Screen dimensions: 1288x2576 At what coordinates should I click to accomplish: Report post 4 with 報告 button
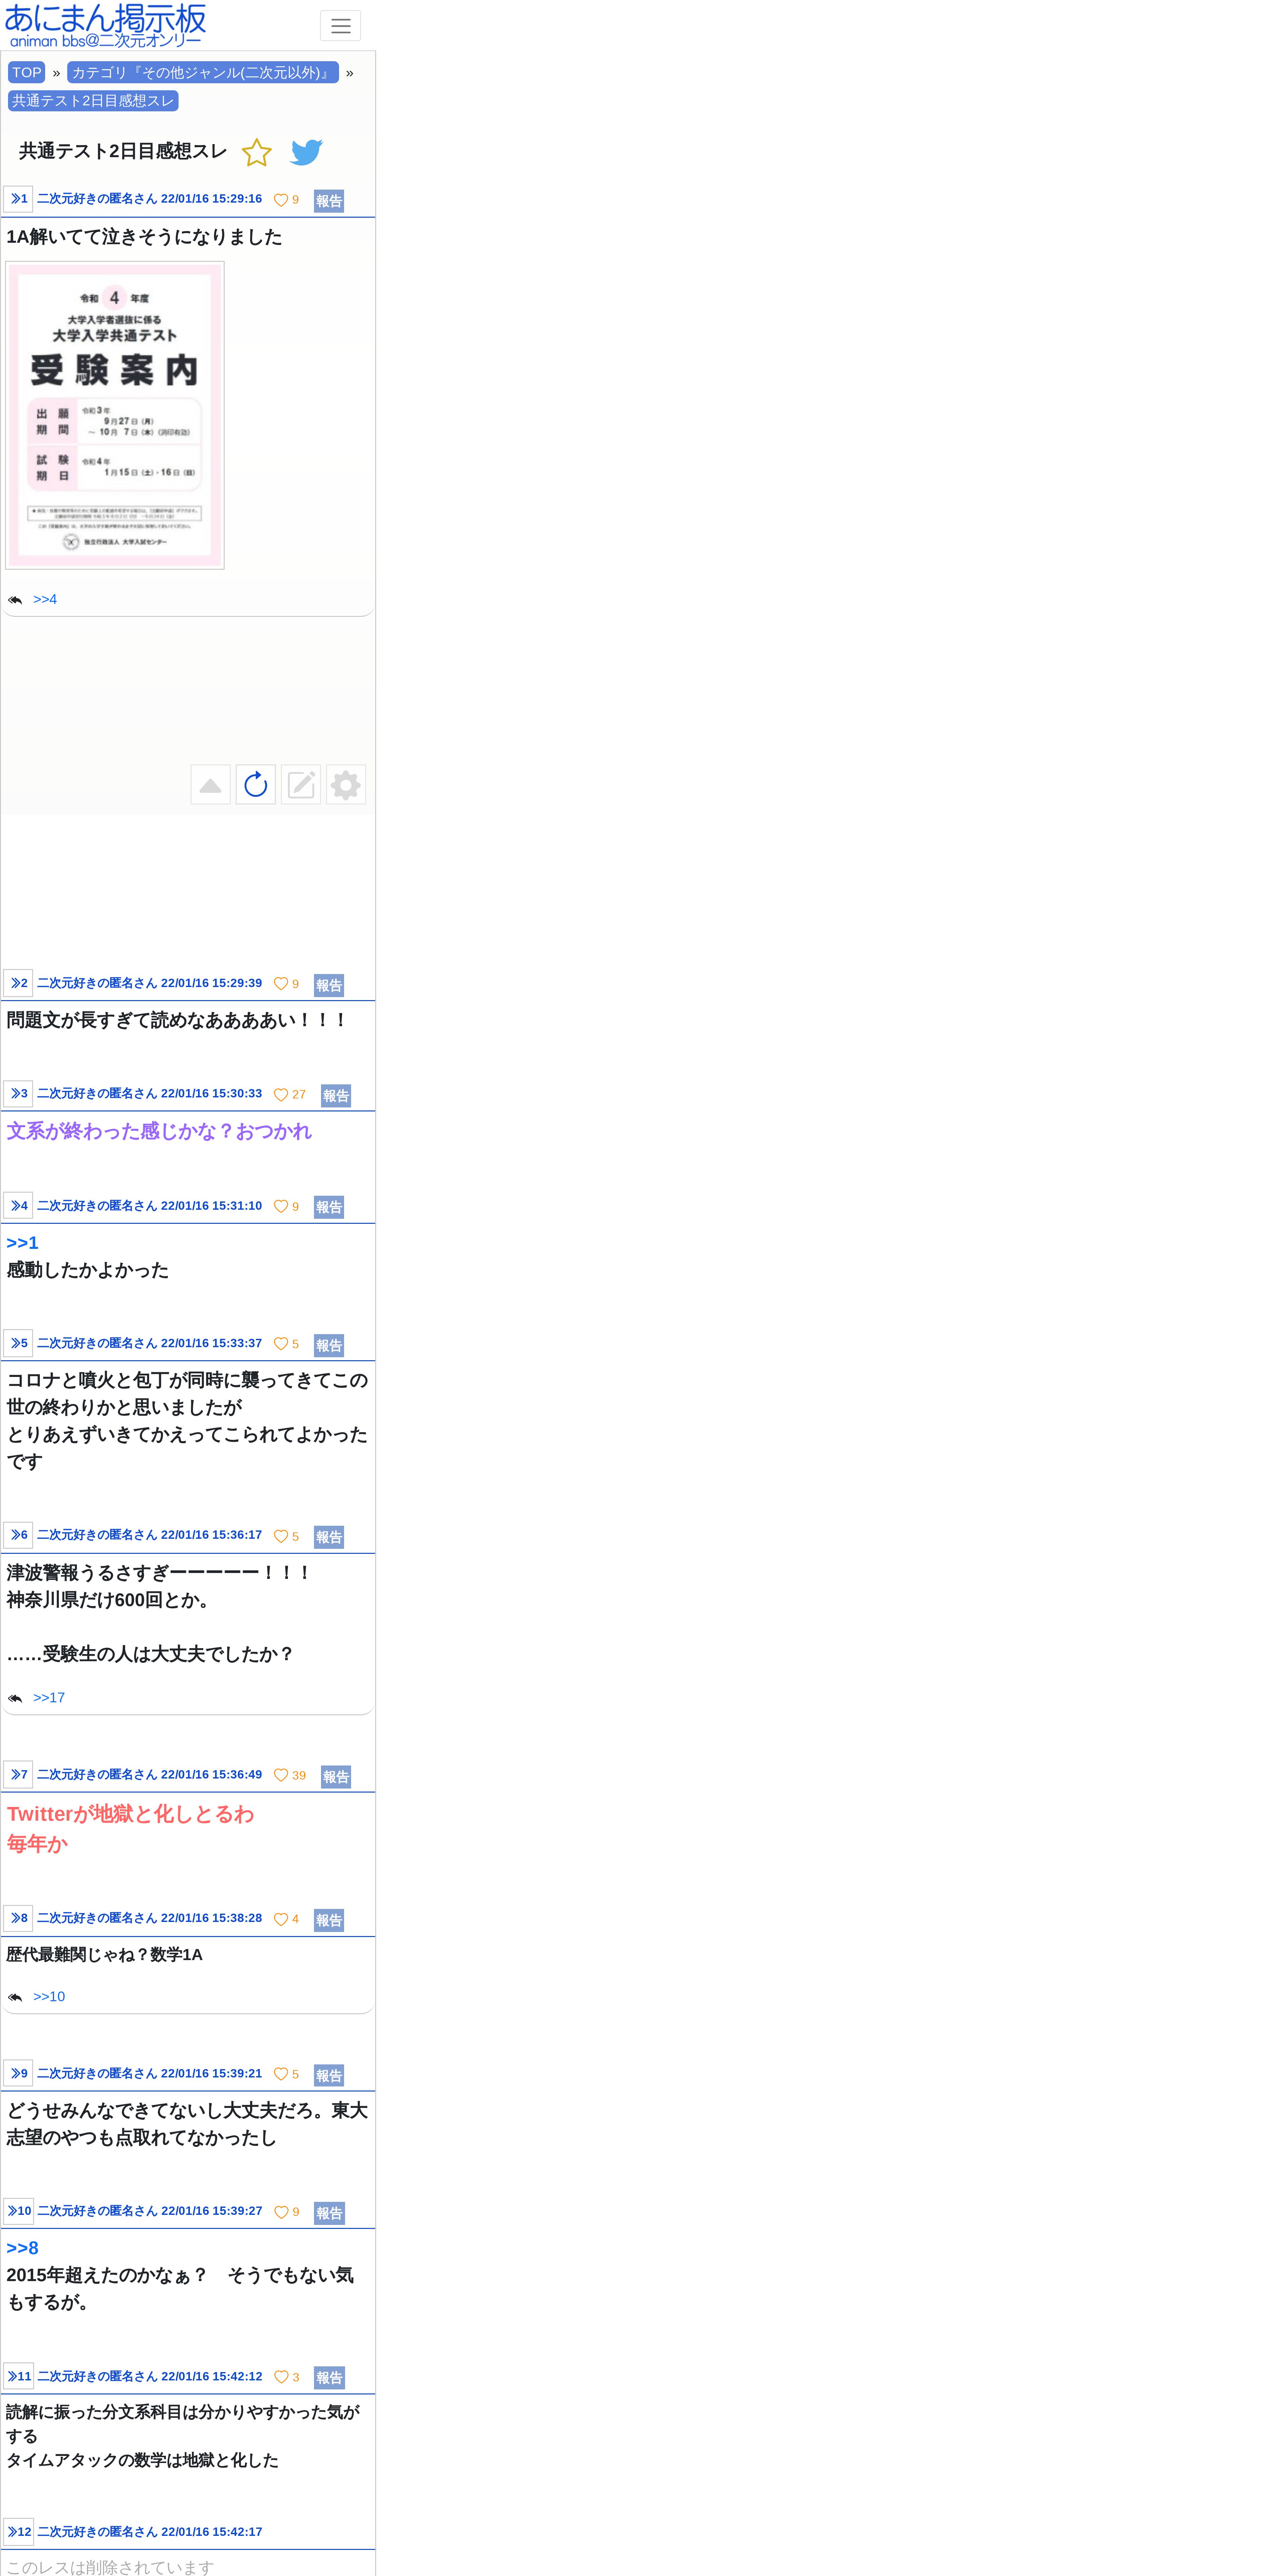[329, 1207]
